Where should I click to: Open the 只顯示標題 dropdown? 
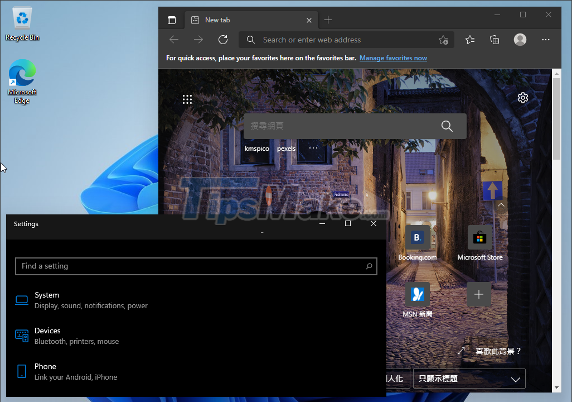point(469,379)
